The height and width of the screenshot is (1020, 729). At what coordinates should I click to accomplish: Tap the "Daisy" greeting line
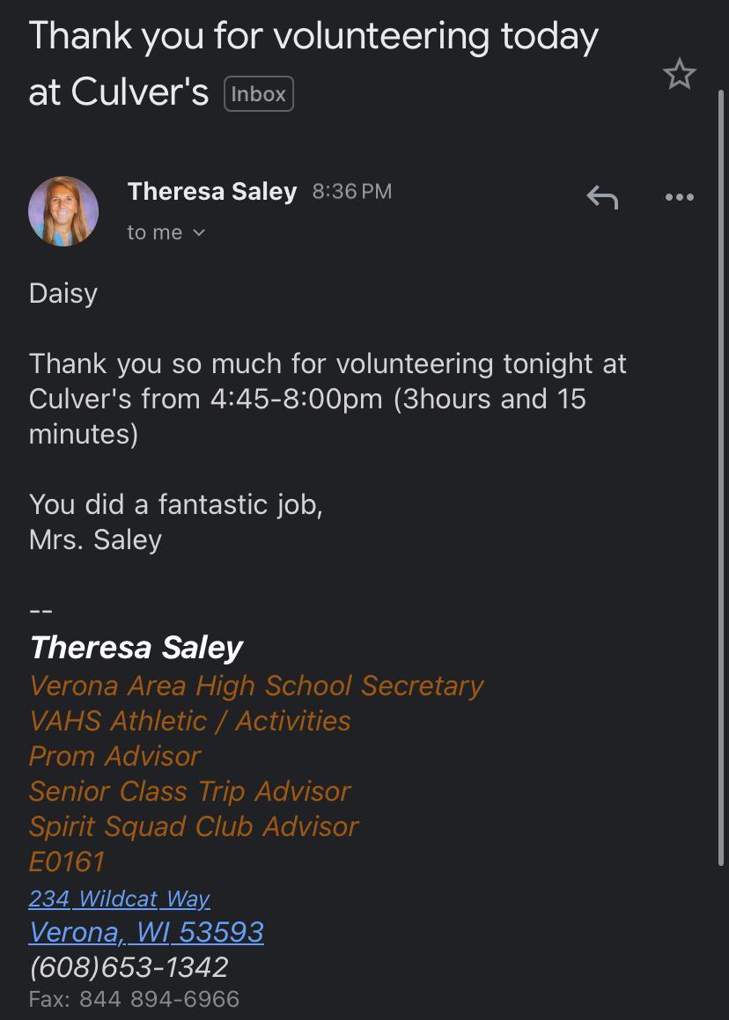pos(63,293)
